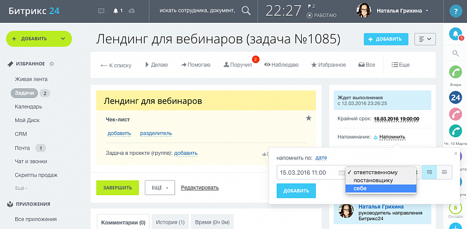Select email notification reminder type
The height and width of the screenshot is (229, 467).
pos(444,172)
